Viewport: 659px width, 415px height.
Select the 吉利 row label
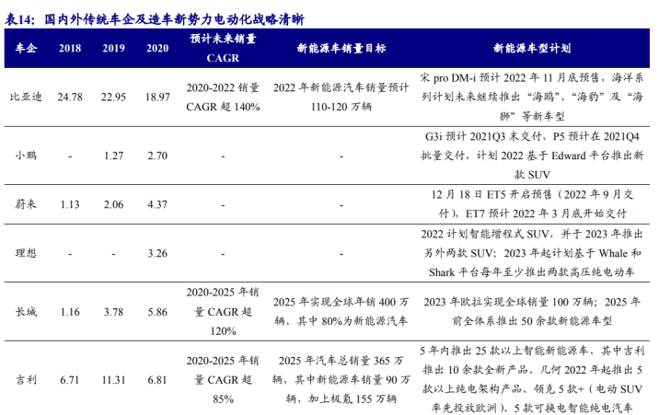pyautogui.click(x=26, y=380)
